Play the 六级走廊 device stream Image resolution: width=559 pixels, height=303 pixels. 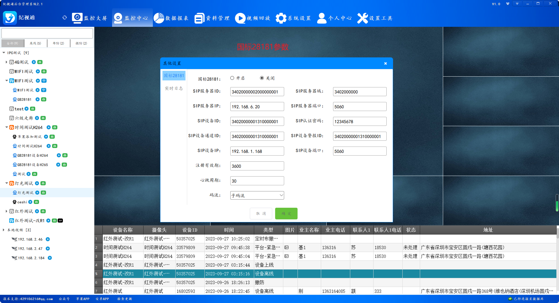37,118
